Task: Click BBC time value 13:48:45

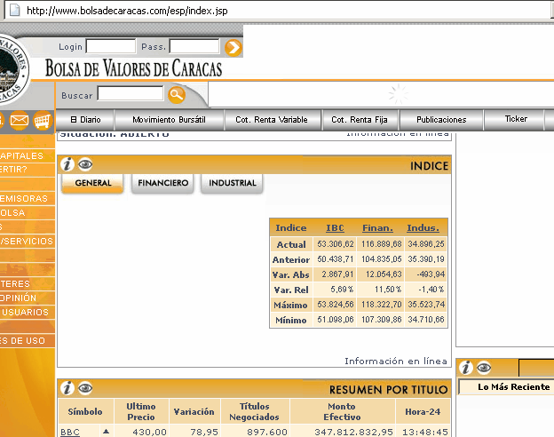Action: pos(425,432)
